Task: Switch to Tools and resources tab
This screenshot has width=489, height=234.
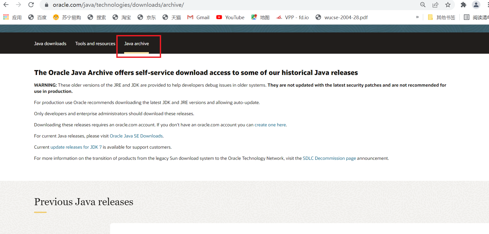Action: [x=95, y=44]
